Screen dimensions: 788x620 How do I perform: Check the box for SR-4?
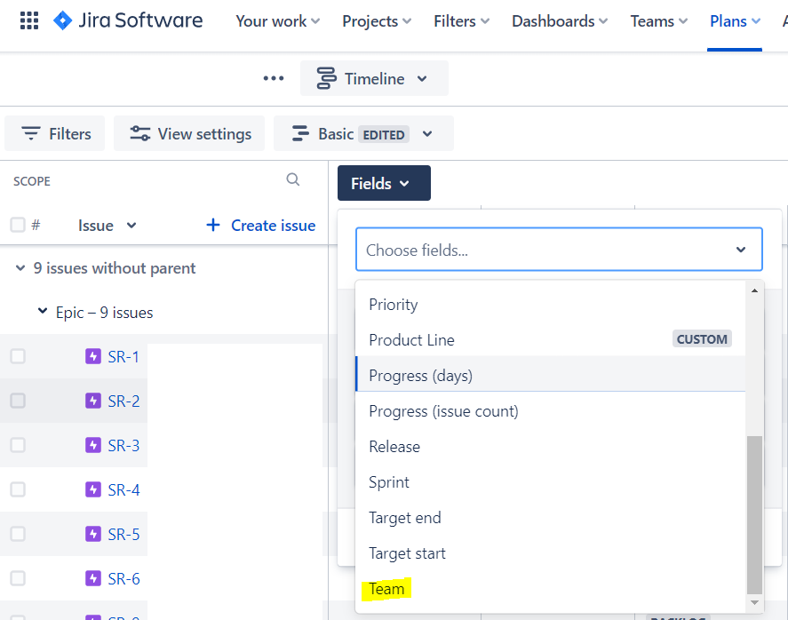18,489
